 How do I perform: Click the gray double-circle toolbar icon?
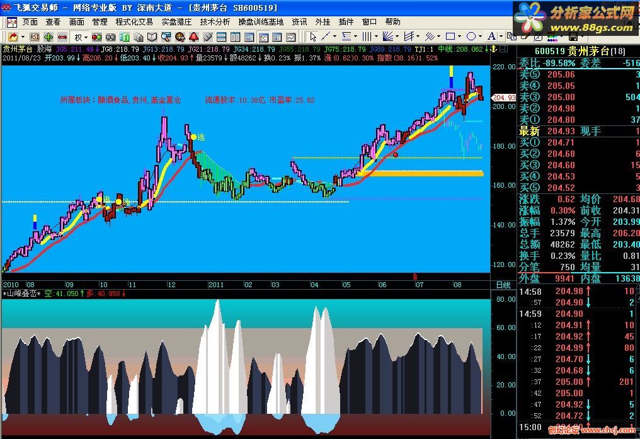[111, 37]
